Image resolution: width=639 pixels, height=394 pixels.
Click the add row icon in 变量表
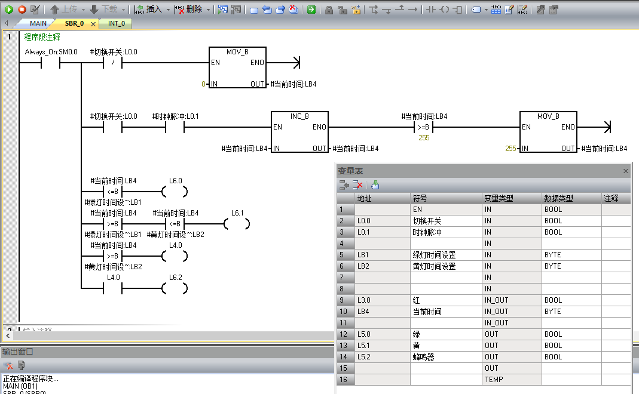pos(344,185)
